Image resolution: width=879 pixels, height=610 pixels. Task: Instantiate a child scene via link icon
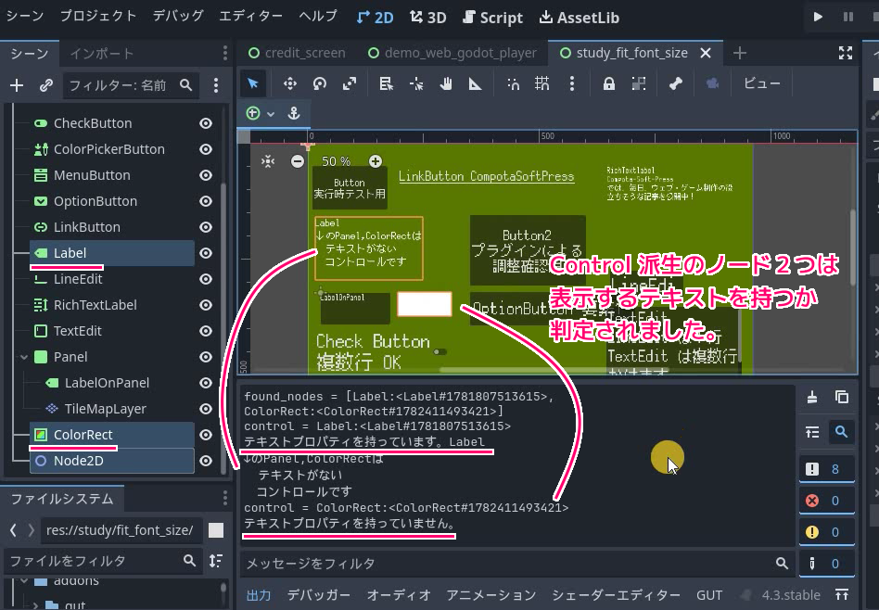pos(46,85)
